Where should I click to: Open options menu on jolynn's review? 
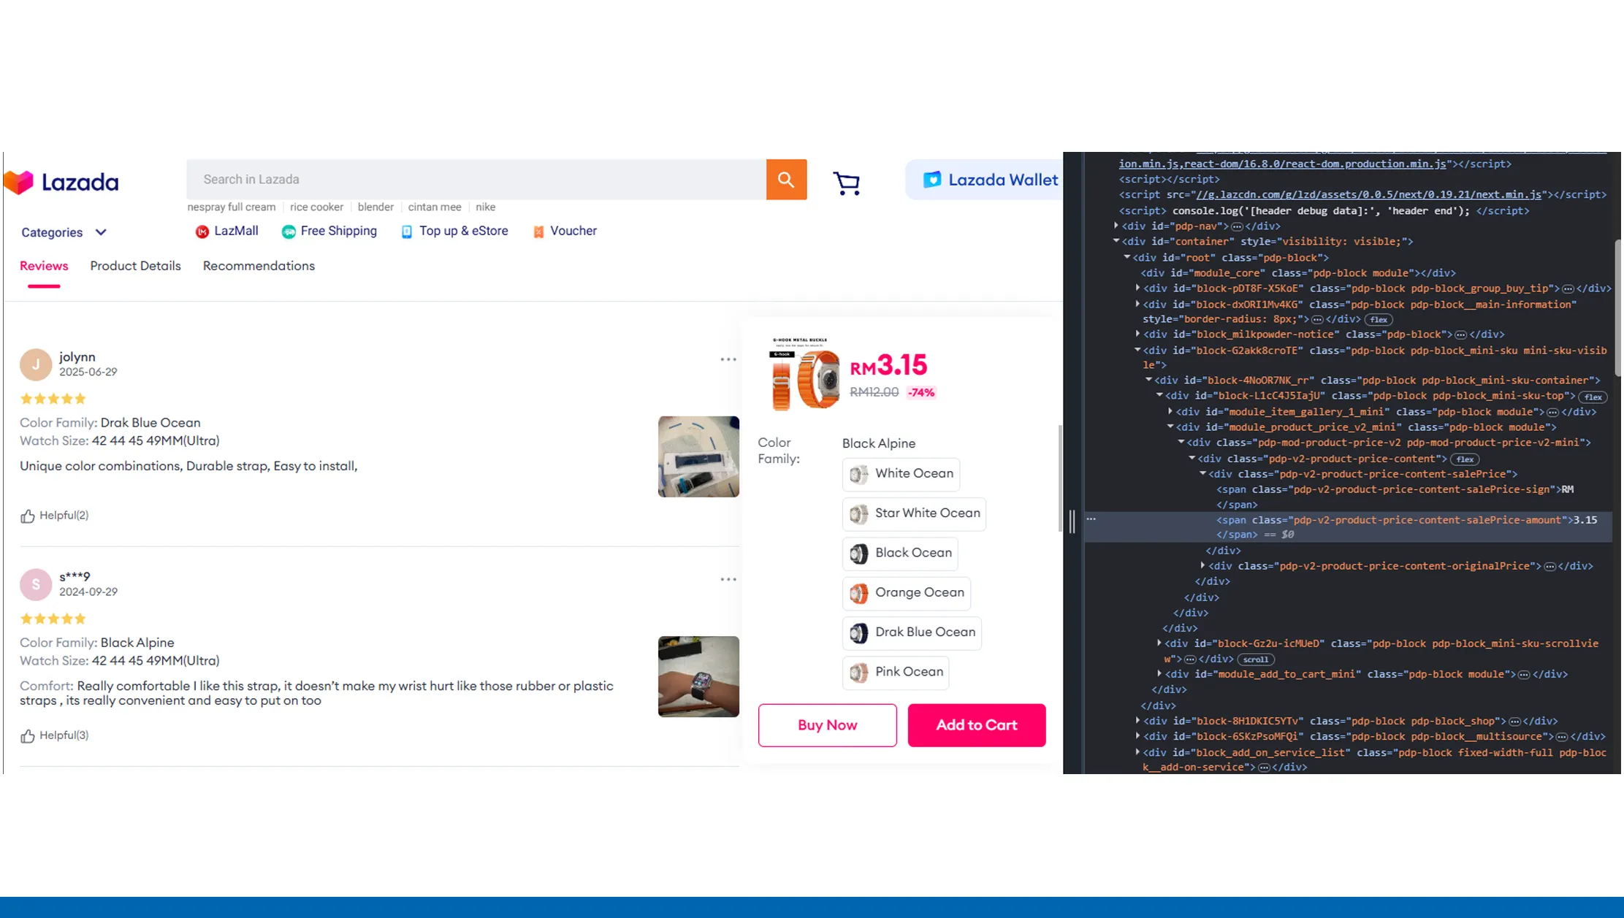pyautogui.click(x=728, y=359)
